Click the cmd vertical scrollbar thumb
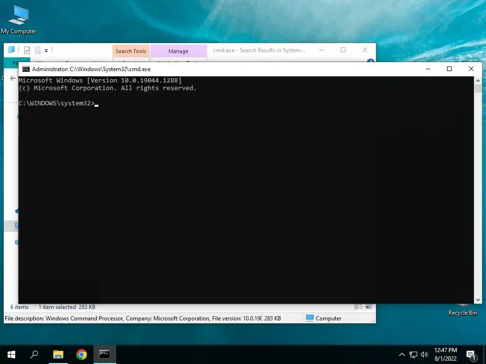Screen dimensions: 486x364 478,89
